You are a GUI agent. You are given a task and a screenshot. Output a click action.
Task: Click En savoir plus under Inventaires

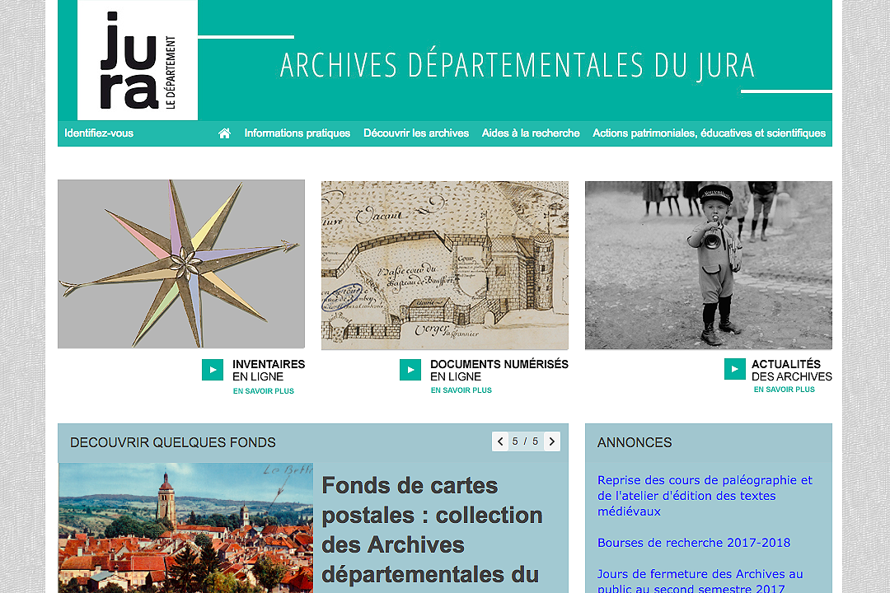pyautogui.click(x=264, y=391)
